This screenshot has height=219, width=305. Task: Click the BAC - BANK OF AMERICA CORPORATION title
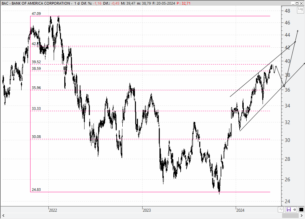tap(36, 3)
